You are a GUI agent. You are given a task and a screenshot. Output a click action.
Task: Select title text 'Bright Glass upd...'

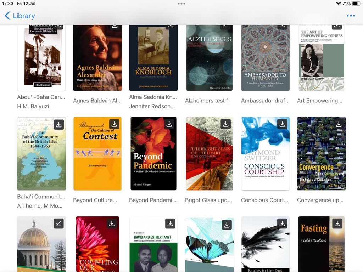pos(208,200)
